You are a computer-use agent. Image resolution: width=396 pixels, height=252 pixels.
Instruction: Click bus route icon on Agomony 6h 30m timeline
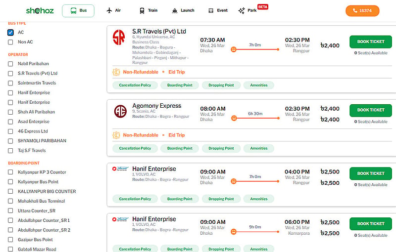click(234, 118)
